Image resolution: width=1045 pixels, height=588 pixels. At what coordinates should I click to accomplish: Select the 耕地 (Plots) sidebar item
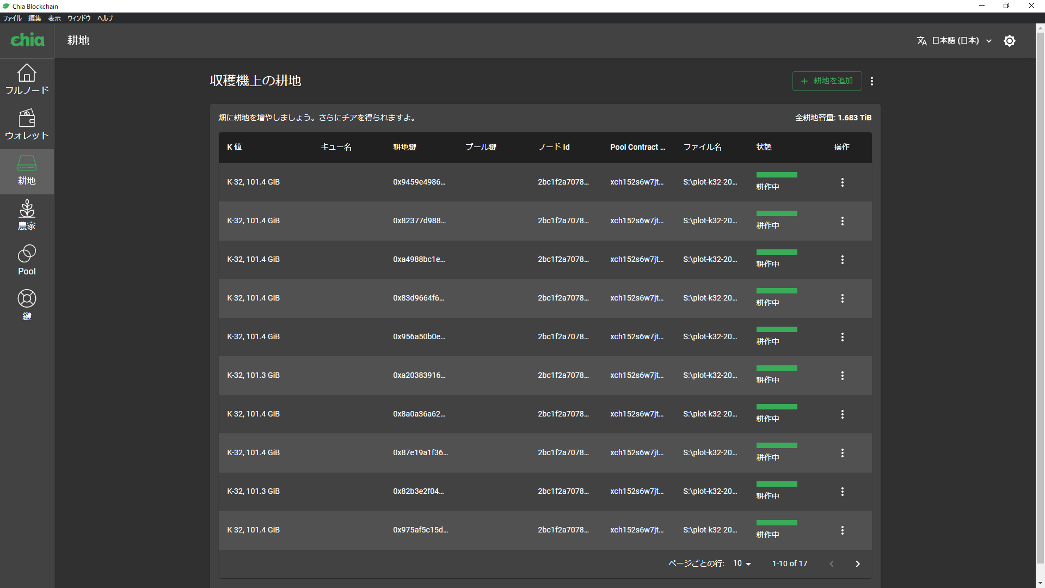[x=27, y=171]
